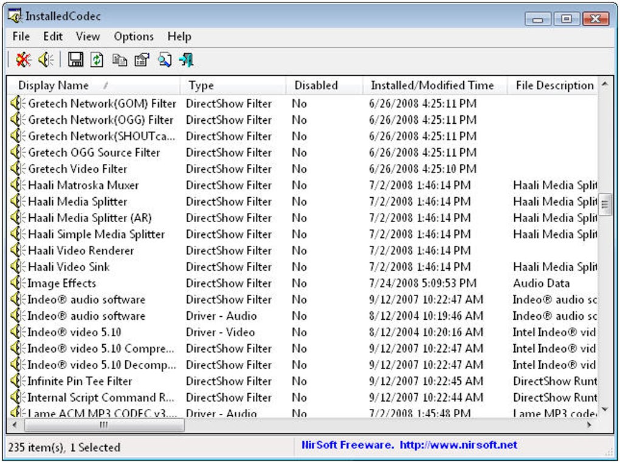This screenshot has width=620, height=463.
Task: Click the speaker icon beside Internal Script Command R...
Action: (18, 397)
